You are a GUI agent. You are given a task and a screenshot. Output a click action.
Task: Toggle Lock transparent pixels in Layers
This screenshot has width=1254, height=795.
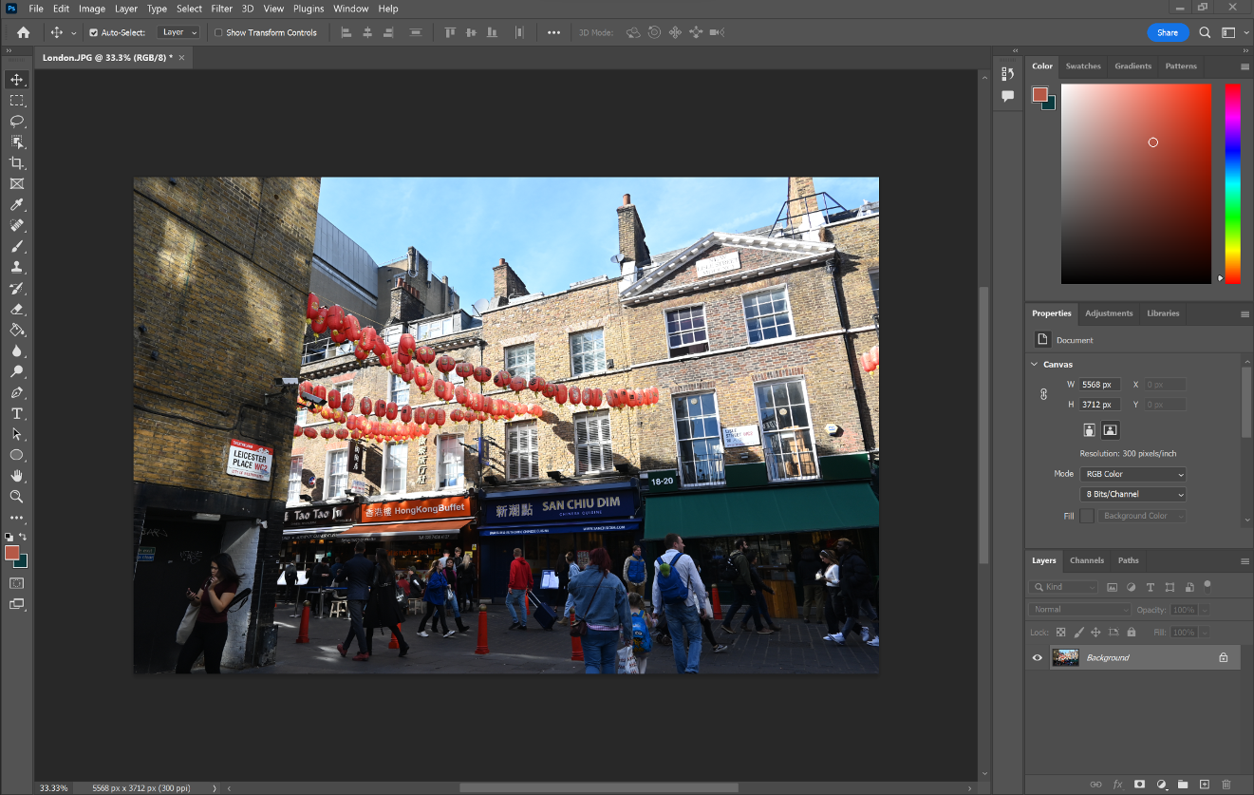[1060, 633]
